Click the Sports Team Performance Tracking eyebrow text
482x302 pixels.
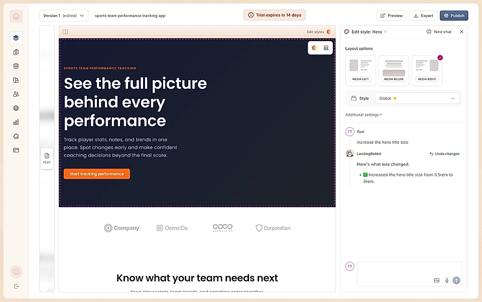click(100, 68)
